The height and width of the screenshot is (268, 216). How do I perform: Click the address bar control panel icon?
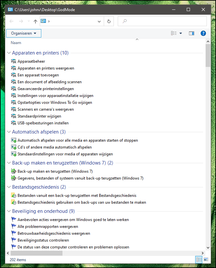(x=43, y=21)
